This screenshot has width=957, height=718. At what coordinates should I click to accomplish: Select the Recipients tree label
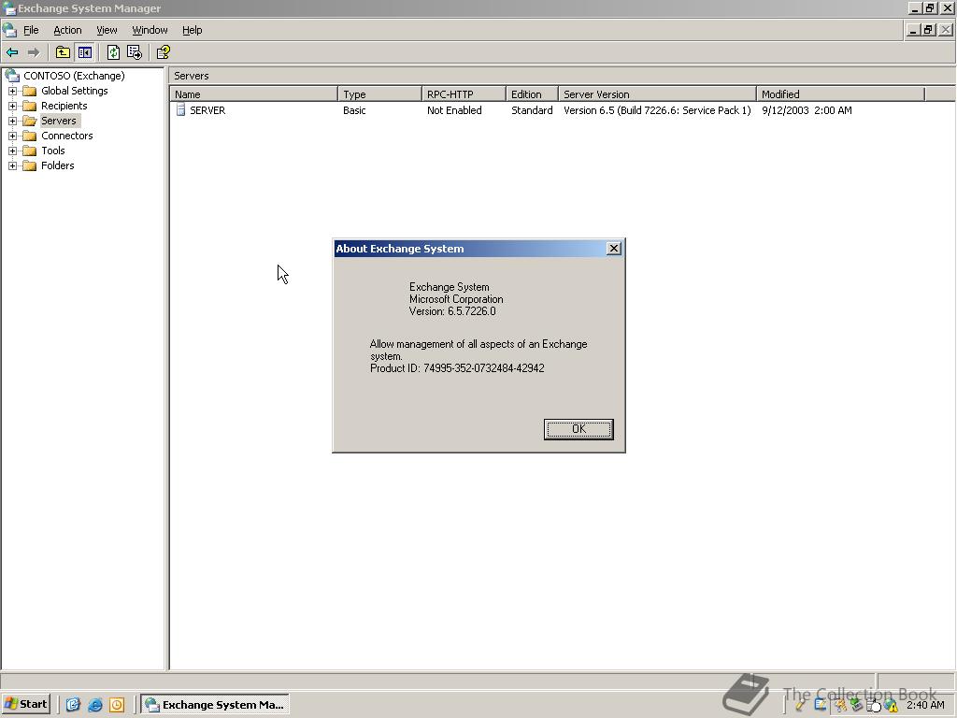64,106
